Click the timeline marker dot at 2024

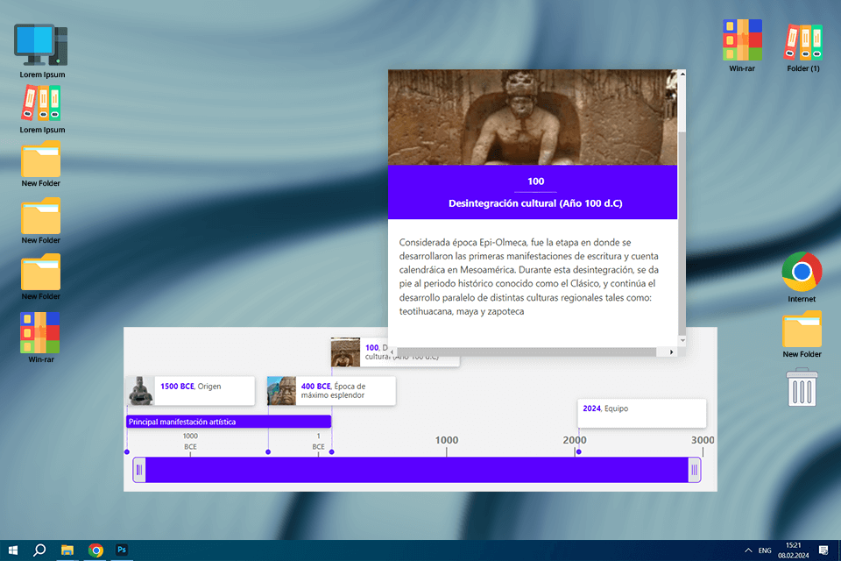tap(579, 452)
